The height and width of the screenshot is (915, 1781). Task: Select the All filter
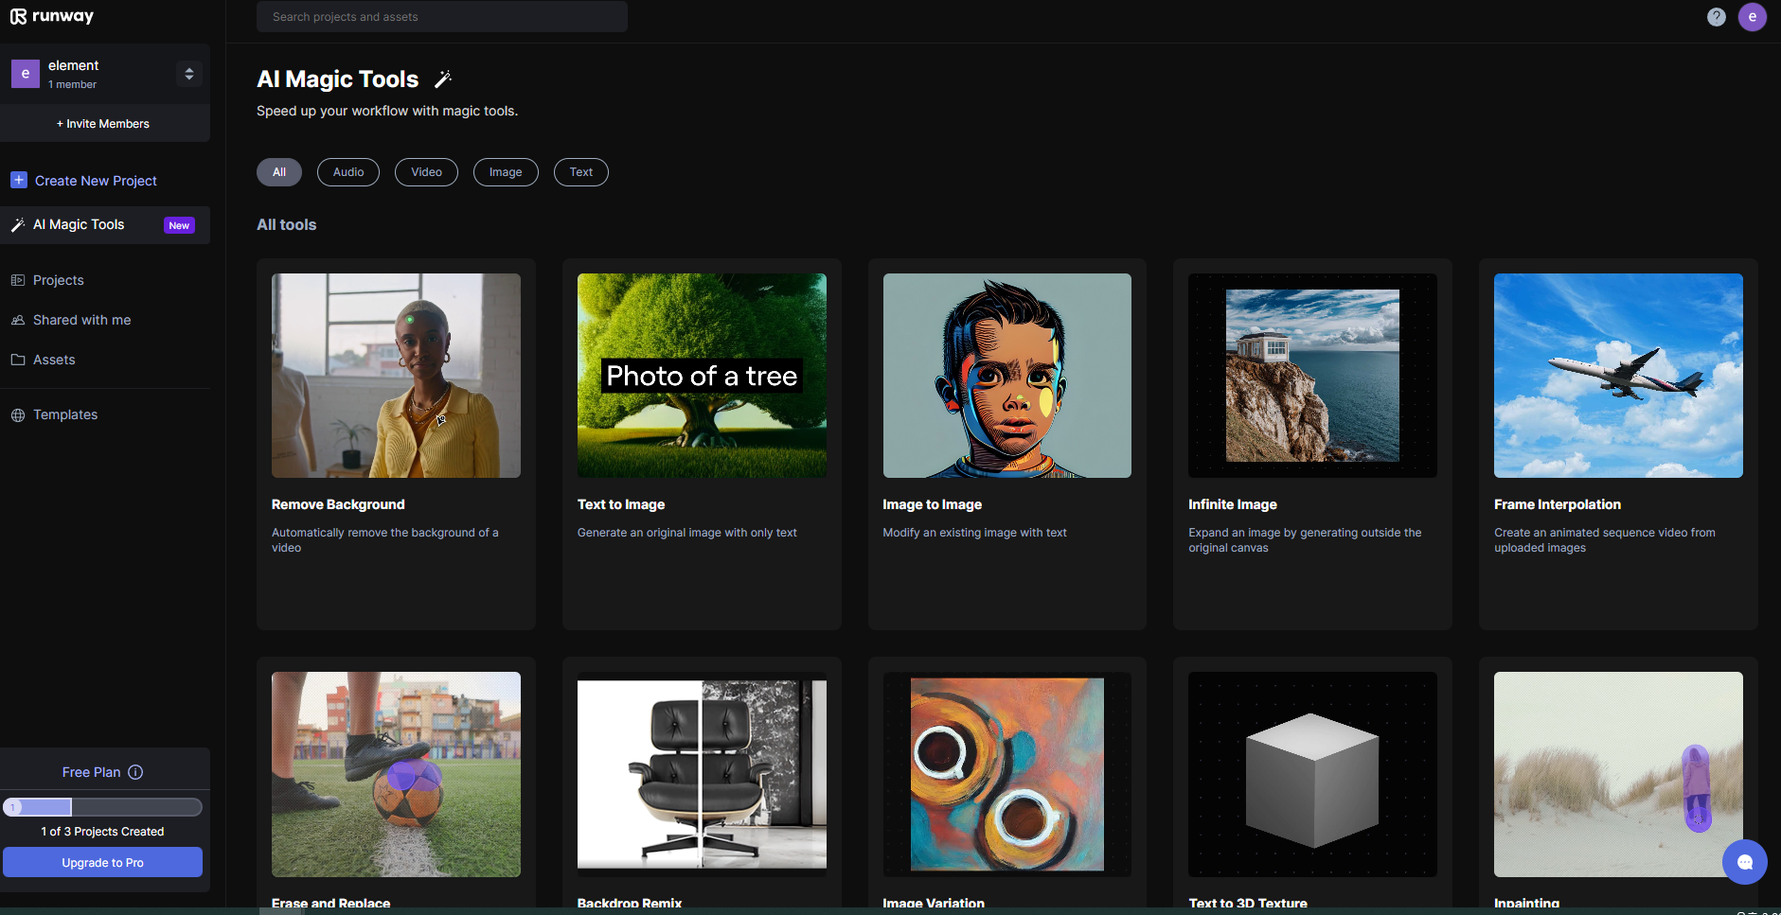[x=279, y=172]
